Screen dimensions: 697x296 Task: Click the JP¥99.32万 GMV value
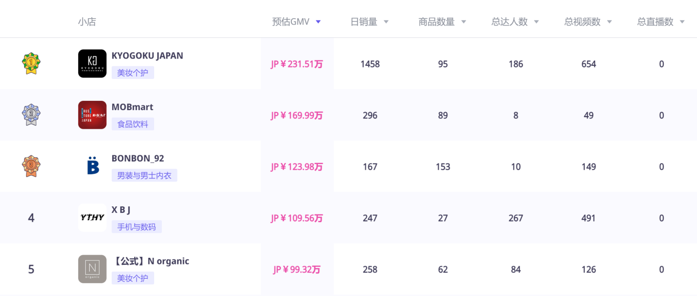pyautogui.click(x=297, y=269)
